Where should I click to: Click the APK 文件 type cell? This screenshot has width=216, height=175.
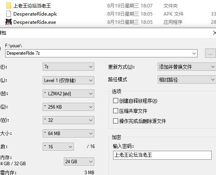click(x=173, y=14)
